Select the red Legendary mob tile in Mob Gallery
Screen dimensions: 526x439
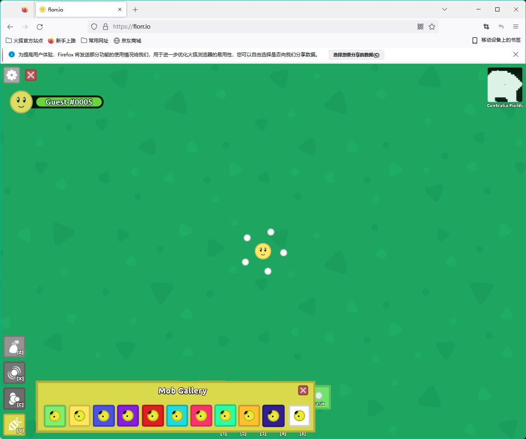(x=153, y=416)
